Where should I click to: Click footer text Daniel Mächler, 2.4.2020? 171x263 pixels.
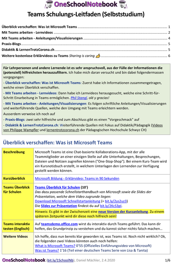click(x=96, y=260)
